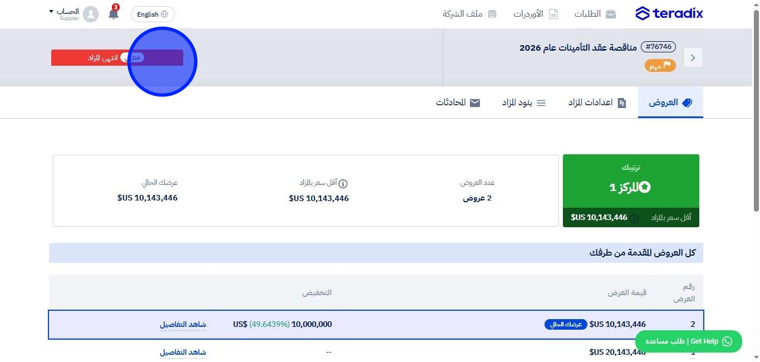Open ملف الشركة in the top menu
Screen dimensions: 760x362
469,14
